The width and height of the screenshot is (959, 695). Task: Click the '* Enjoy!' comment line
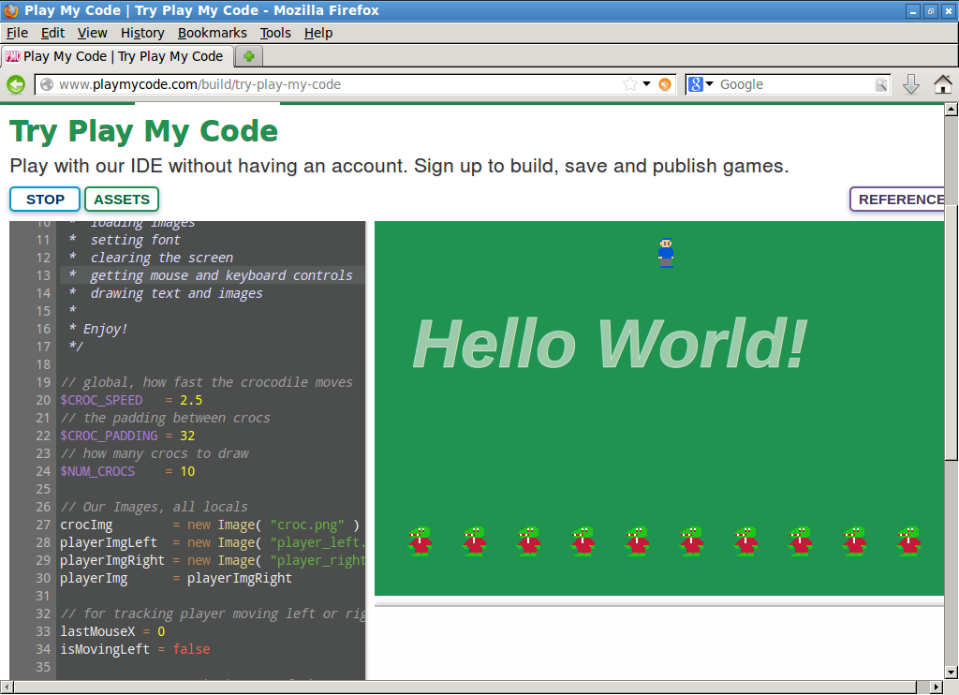click(x=97, y=329)
